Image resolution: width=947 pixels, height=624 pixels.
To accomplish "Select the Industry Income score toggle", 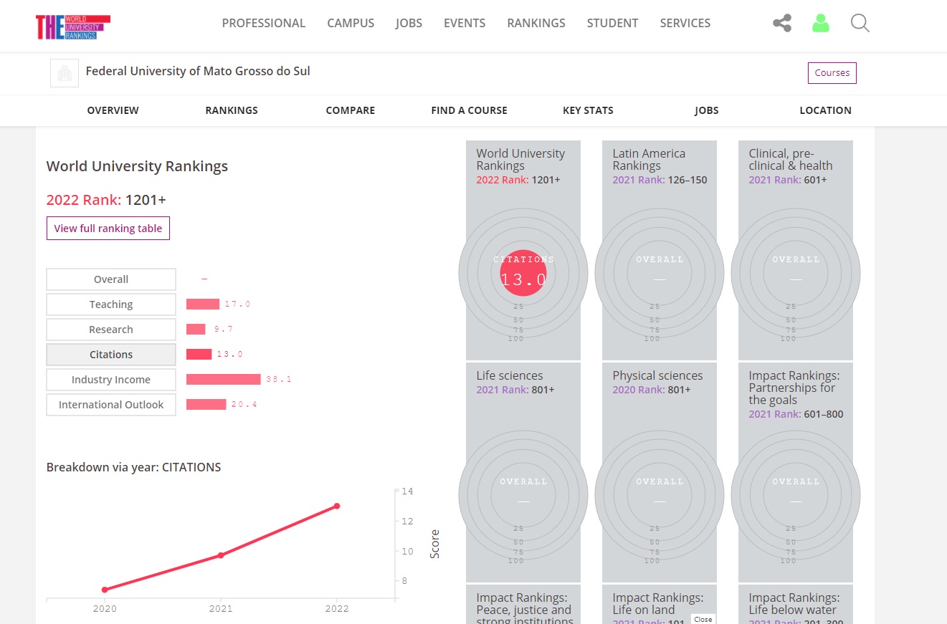I will tap(111, 380).
